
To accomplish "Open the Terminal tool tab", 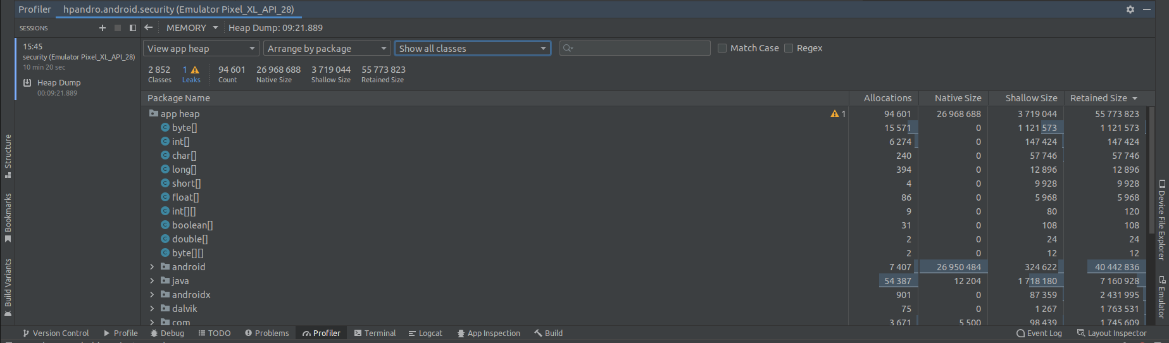I will point(375,334).
